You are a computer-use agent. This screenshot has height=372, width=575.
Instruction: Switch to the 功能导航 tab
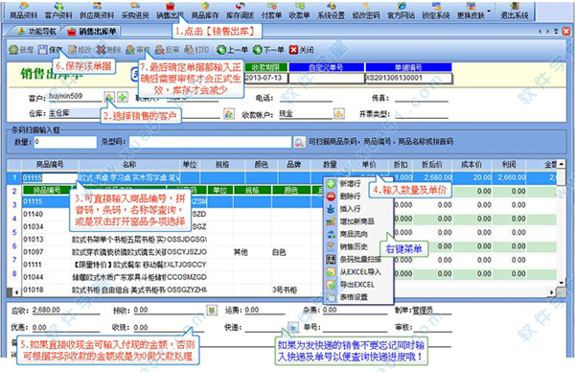(36, 32)
